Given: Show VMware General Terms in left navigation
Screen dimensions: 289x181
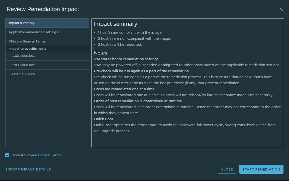Looking at the screenshot, I should coord(27,41).
